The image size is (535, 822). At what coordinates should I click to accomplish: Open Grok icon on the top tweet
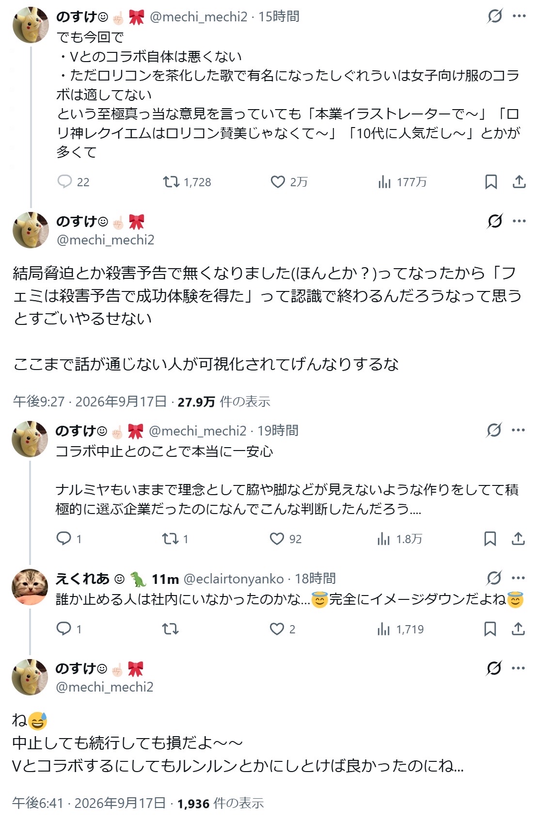495,16
